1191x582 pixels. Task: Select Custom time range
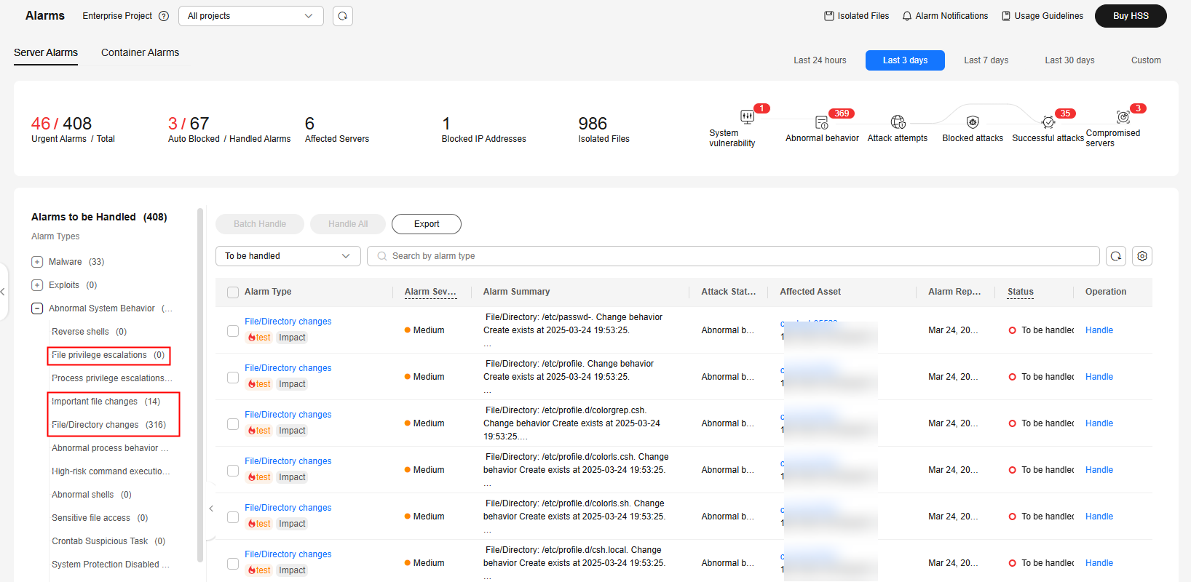point(1146,60)
